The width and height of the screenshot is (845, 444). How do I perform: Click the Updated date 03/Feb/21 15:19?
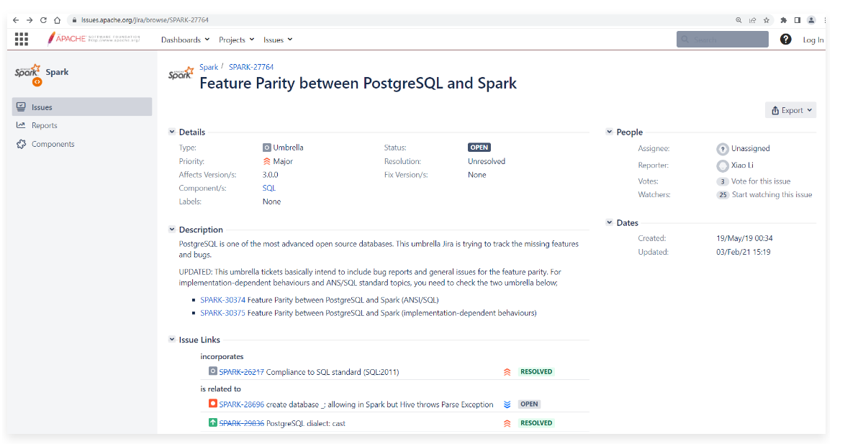click(743, 252)
